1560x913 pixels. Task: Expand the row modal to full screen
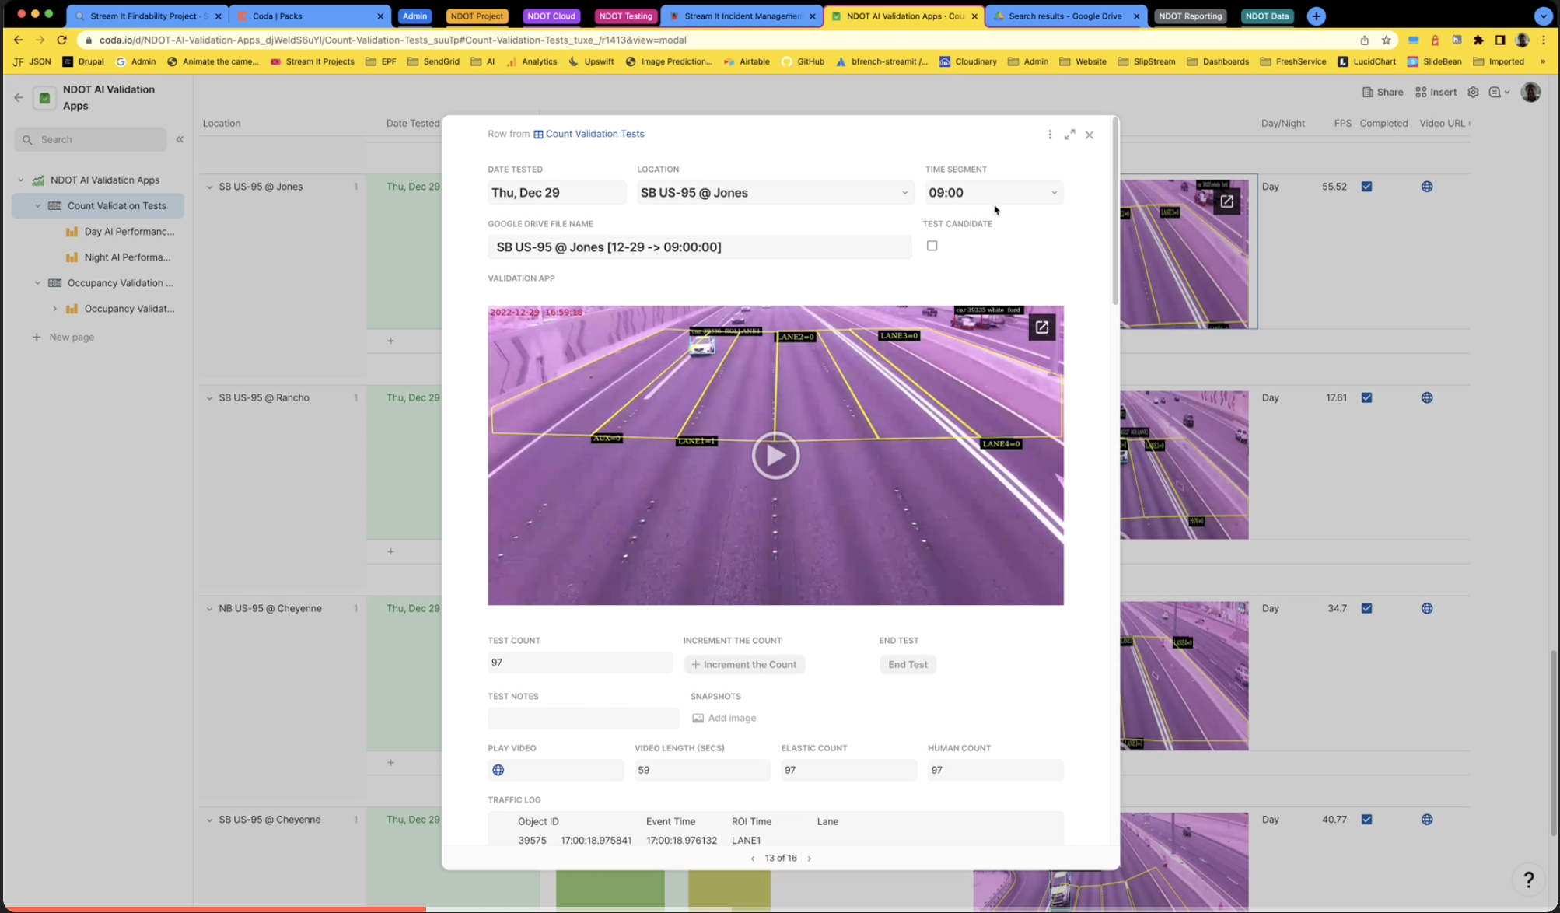(x=1070, y=135)
